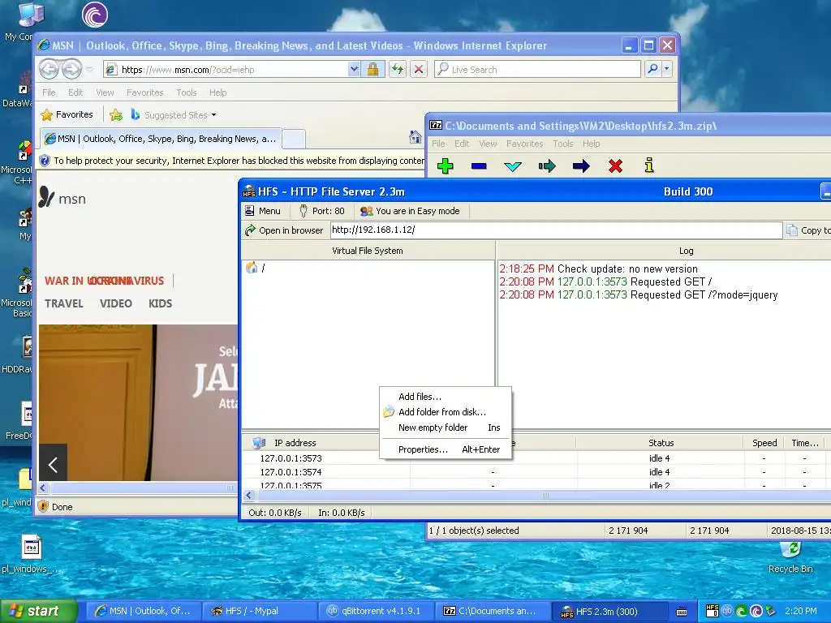831x623 pixels.
Task: Click the 7-Zip Copy arrow icon
Action: [x=547, y=166]
